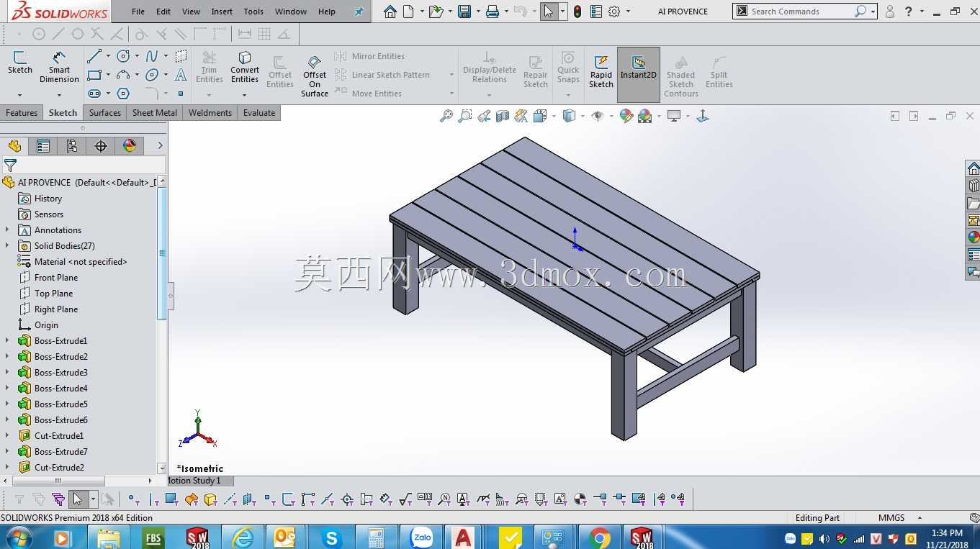The image size is (980, 549).
Task: Click the Sketch button in the ribbon
Action: point(20,63)
